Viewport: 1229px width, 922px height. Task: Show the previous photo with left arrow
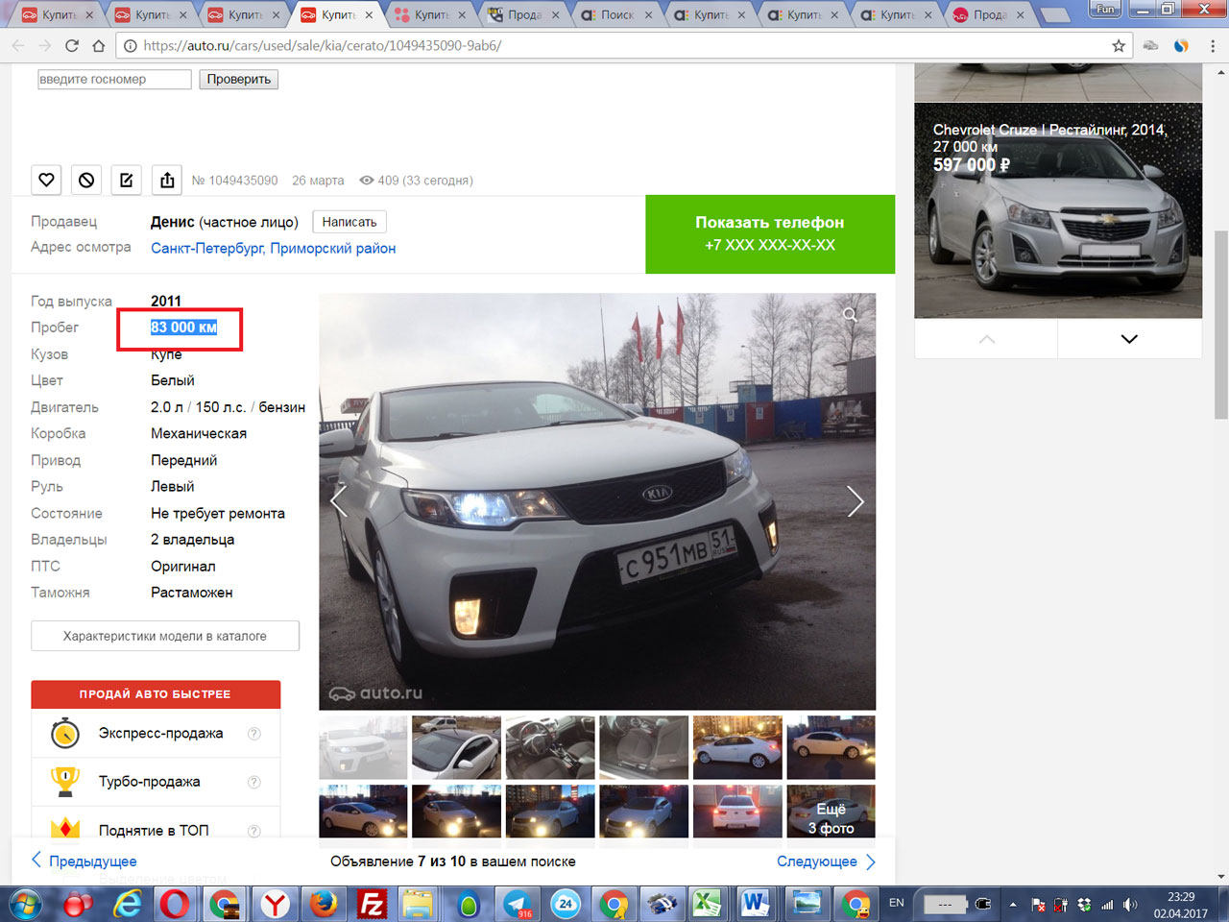[x=339, y=501]
